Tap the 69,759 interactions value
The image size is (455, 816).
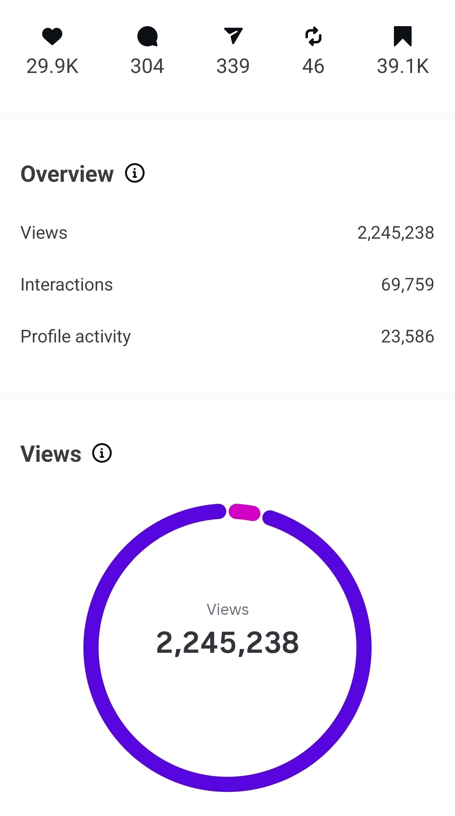[407, 285]
